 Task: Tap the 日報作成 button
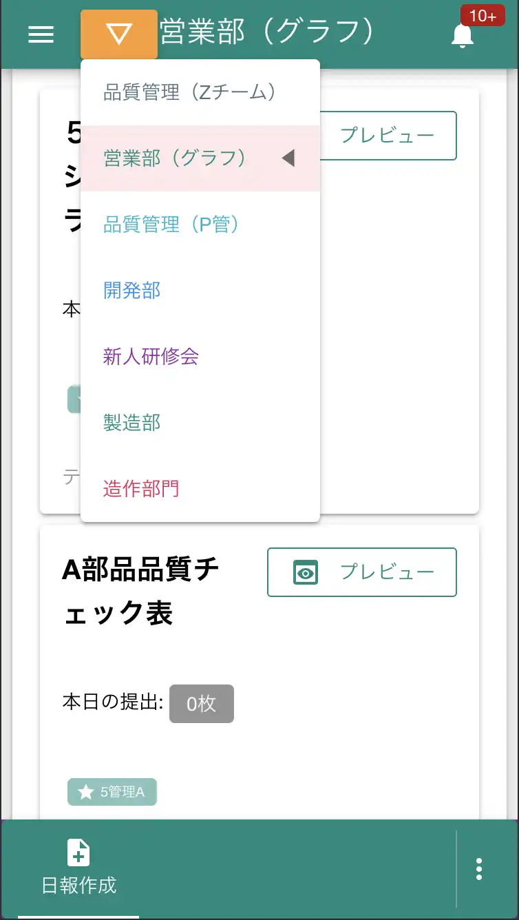coord(78,868)
